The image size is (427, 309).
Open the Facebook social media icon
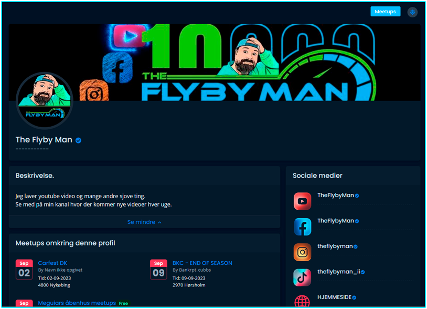[302, 226]
